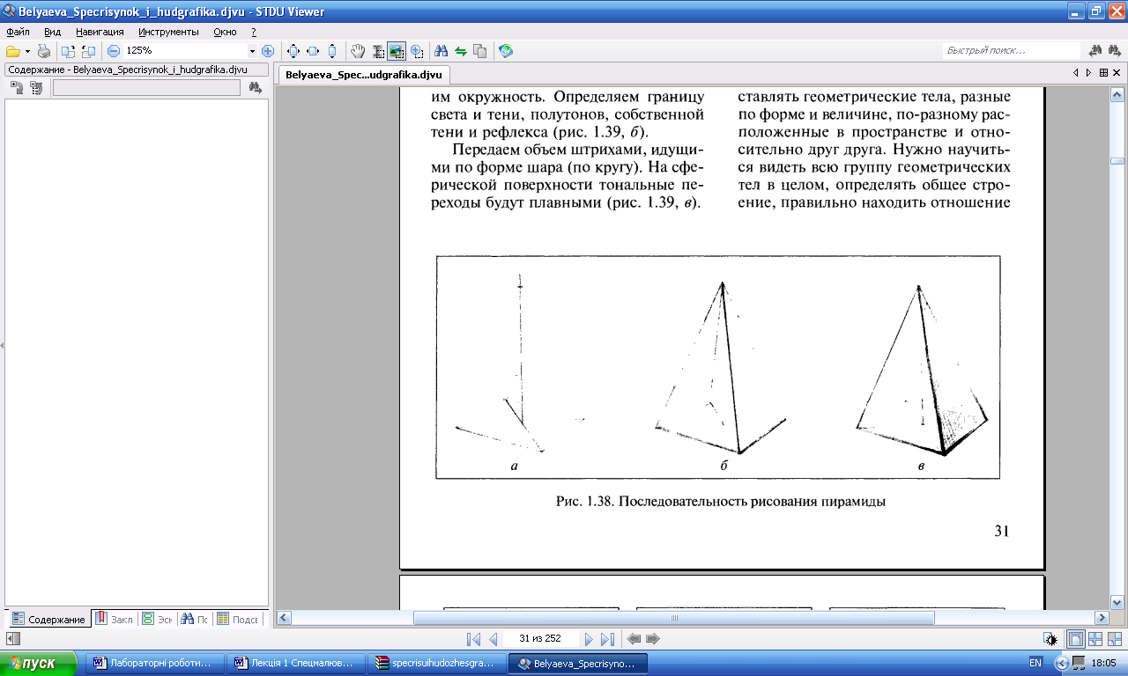1128x676 pixels.
Task: Open the 125% zoom level dropdown
Action: coord(252,51)
